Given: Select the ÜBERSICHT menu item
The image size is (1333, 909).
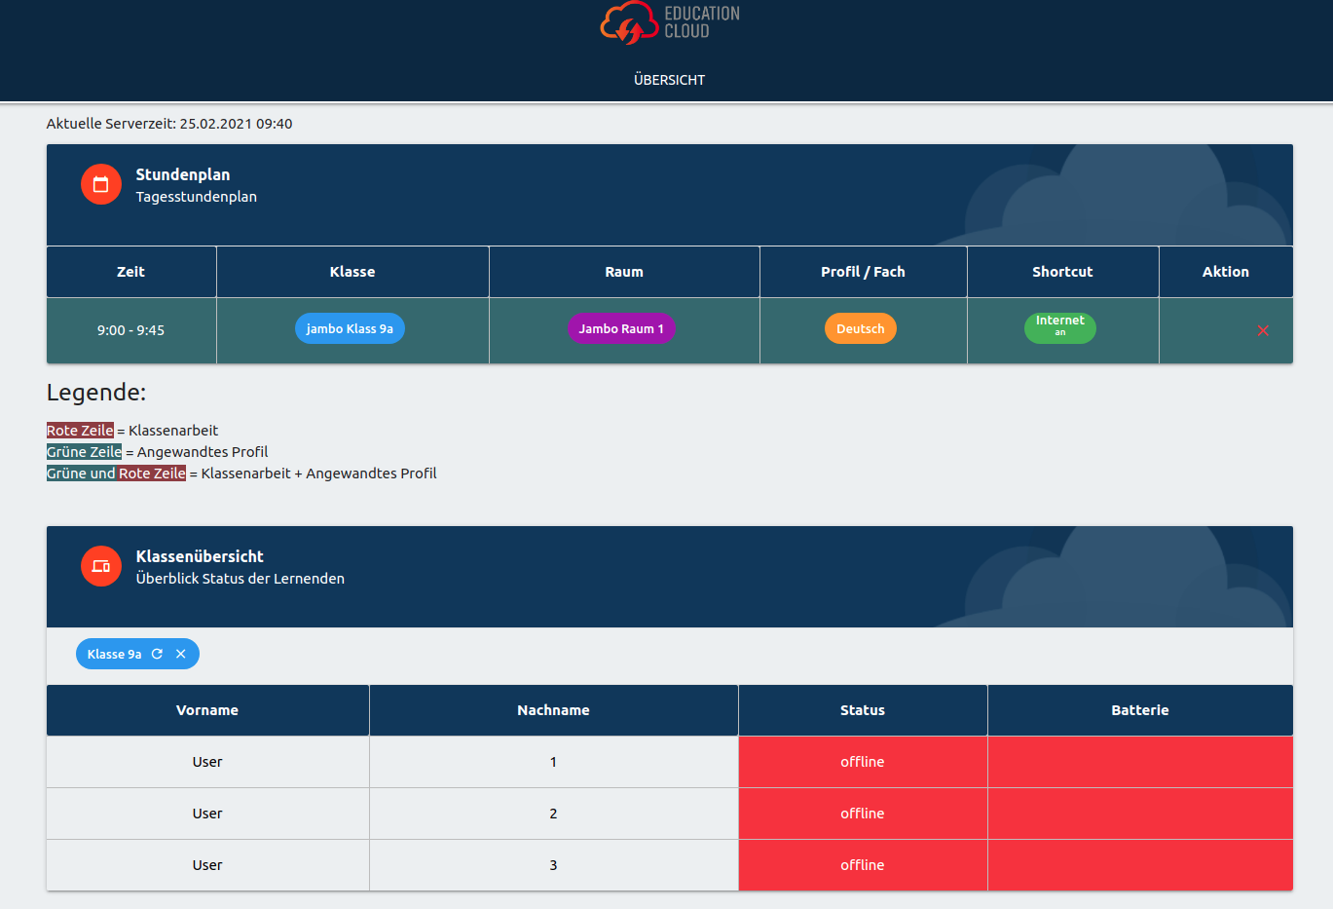Looking at the screenshot, I should 668,80.
